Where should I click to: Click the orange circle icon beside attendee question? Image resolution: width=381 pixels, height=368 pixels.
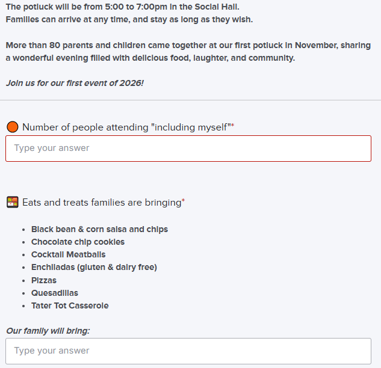13,127
